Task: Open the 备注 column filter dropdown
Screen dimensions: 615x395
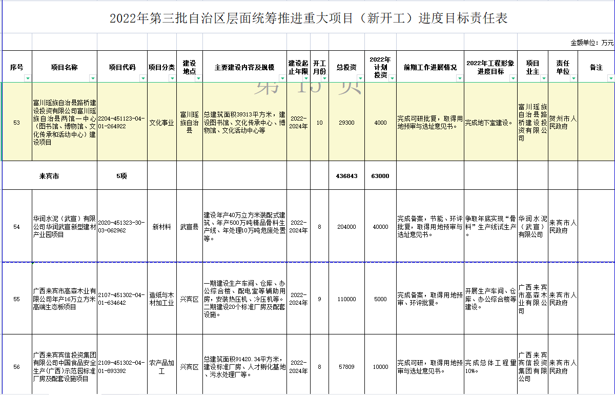Action: point(611,78)
